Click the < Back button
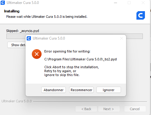151x115 pixels. pyautogui.click(x=86, y=109)
